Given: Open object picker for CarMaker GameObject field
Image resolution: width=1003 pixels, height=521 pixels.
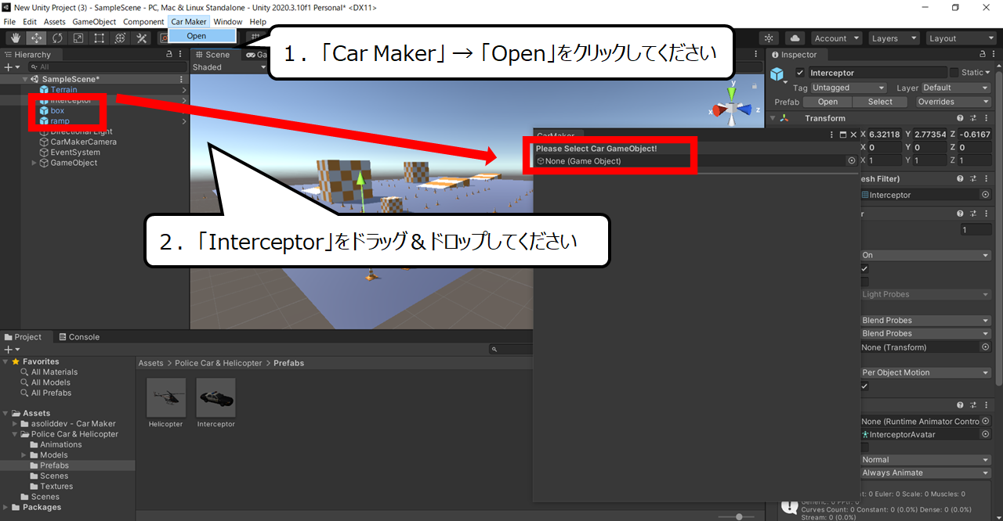Looking at the screenshot, I should tap(852, 160).
